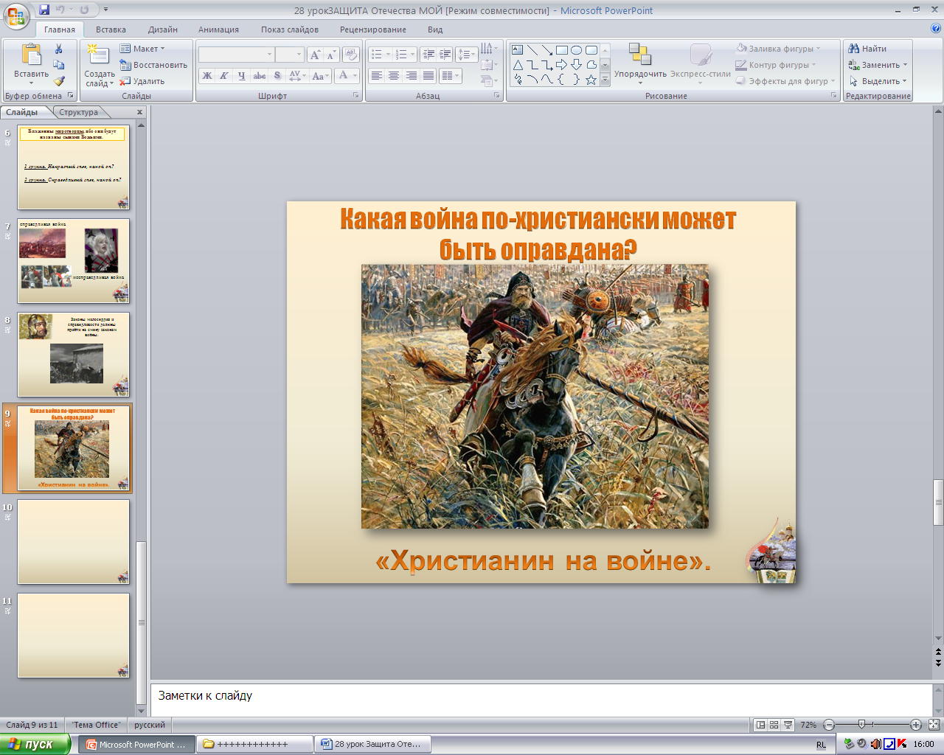Choose the oval shape
This screenshot has height=755, width=944.
[577, 50]
